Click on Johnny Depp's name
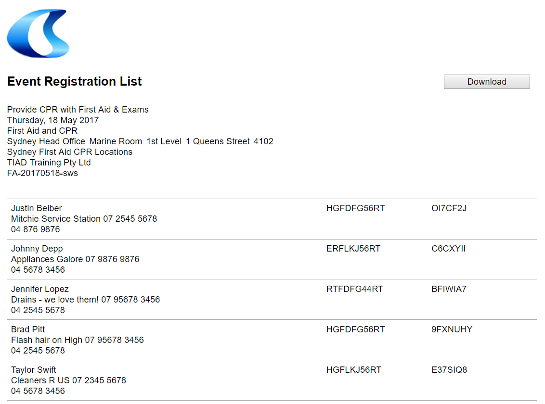 (37, 249)
